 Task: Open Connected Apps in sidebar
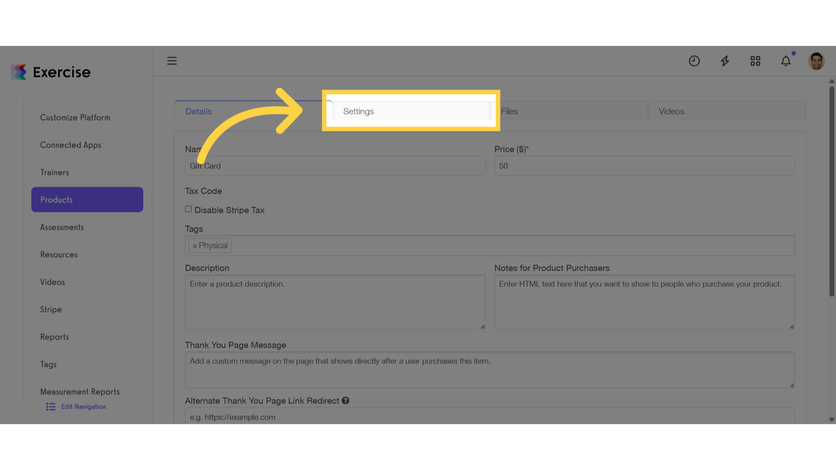pyautogui.click(x=71, y=145)
